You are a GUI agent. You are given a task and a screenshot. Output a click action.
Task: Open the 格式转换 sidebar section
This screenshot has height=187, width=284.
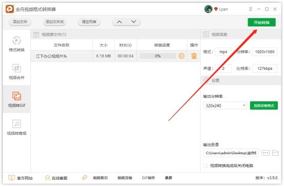pyautogui.click(x=16, y=44)
